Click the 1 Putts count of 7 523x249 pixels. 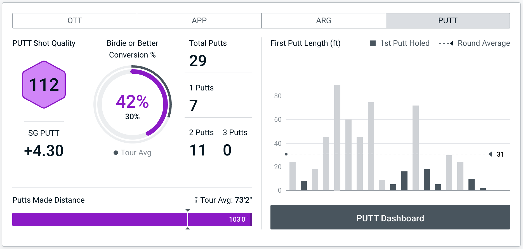click(194, 106)
